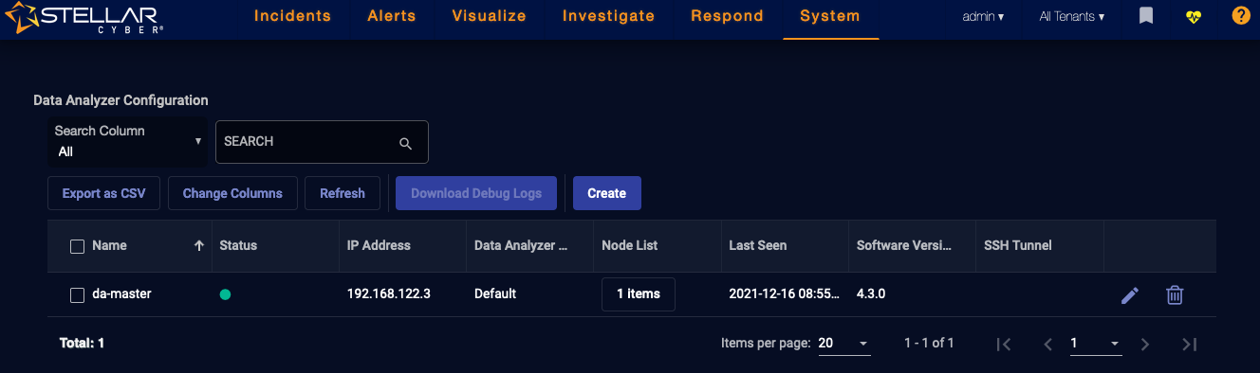Image resolution: width=1260 pixels, height=373 pixels.
Task: Open the admin user dropdown
Action: point(983,16)
